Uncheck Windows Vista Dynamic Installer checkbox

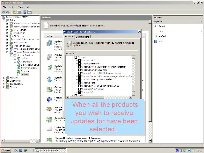[x=79, y=79]
